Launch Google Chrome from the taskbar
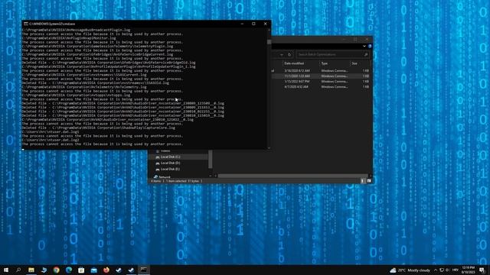490x275 pixels. pyautogui.click(x=56, y=270)
